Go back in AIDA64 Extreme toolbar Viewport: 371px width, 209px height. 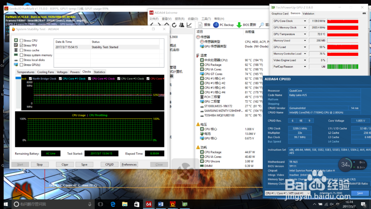pyautogui.click(x=152, y=25)
